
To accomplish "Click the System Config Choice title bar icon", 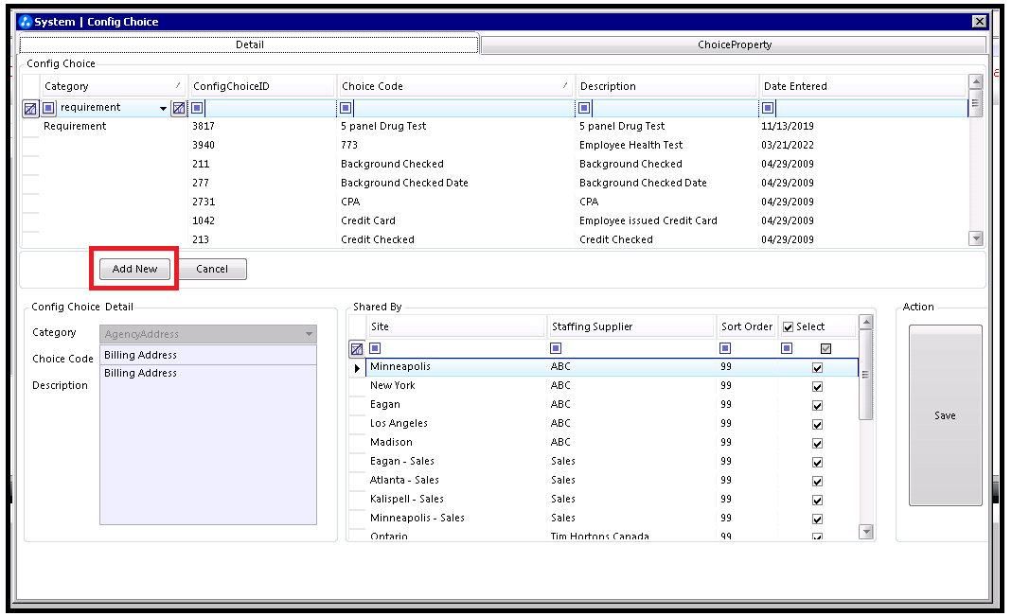I will [26, 21].
